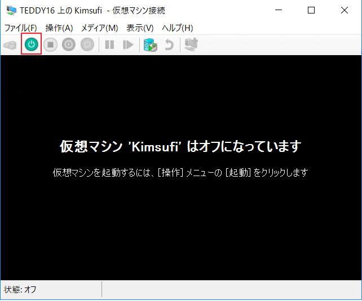Click the window title bar app icon
This screenshot has height=301, width=362.
(x=11, y=11)
